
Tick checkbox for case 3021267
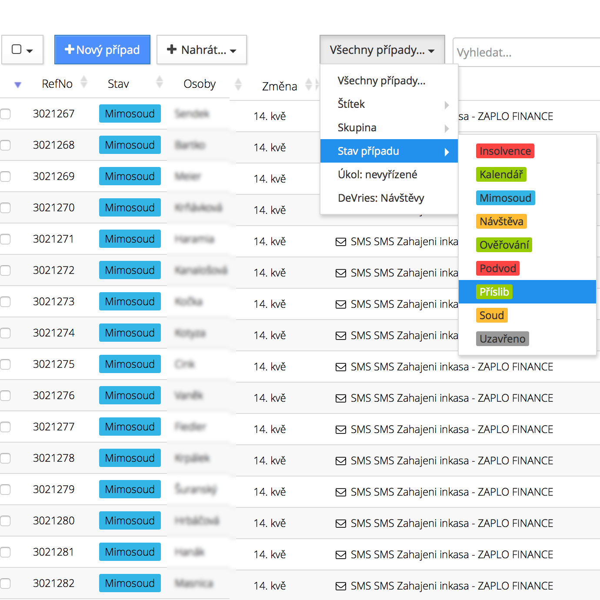(6, 114)
